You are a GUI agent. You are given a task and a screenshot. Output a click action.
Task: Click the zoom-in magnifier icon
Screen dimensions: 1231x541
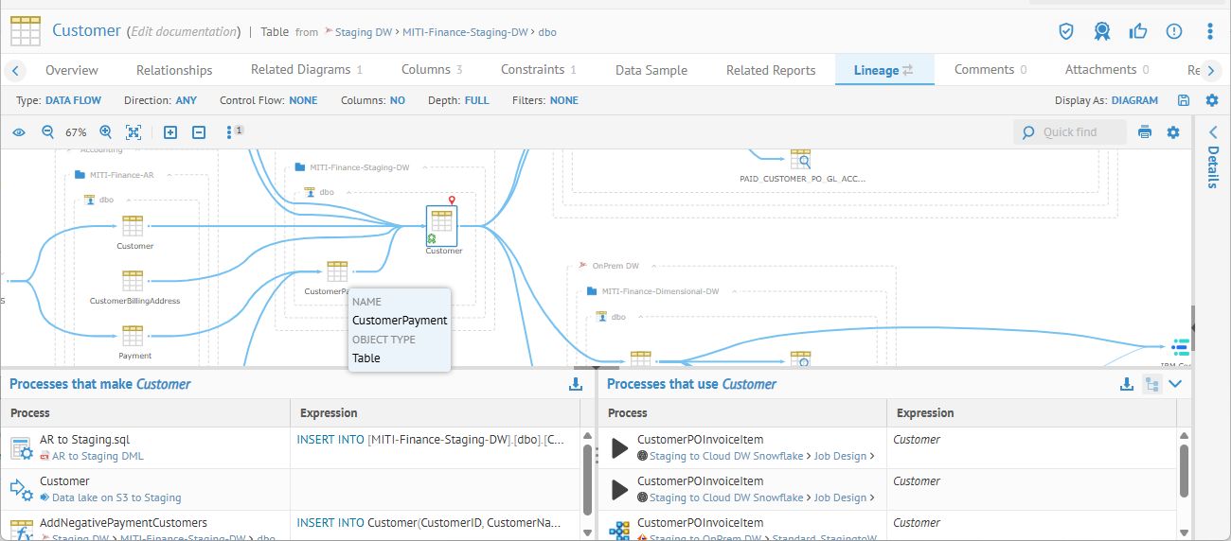tap(105, 132)
